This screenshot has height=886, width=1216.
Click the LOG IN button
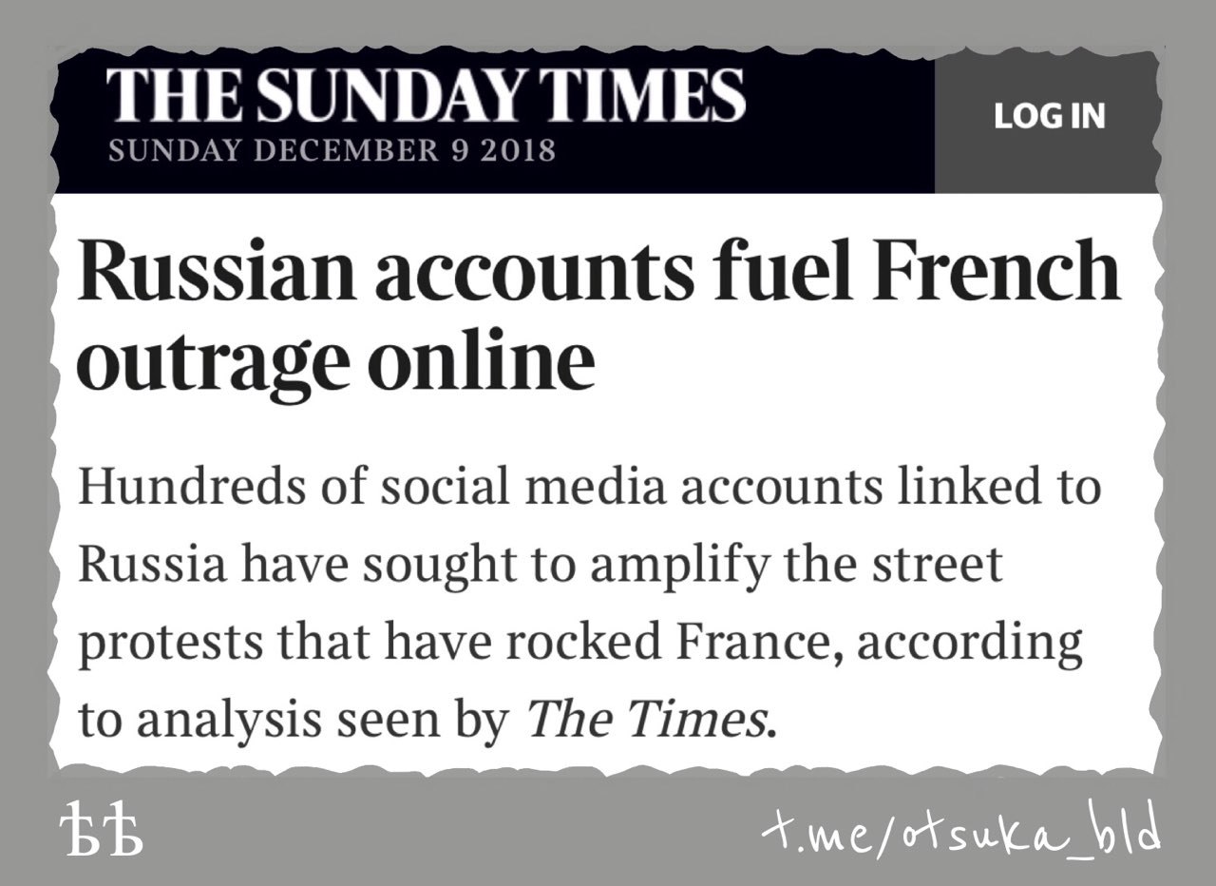pos(1049,117)
